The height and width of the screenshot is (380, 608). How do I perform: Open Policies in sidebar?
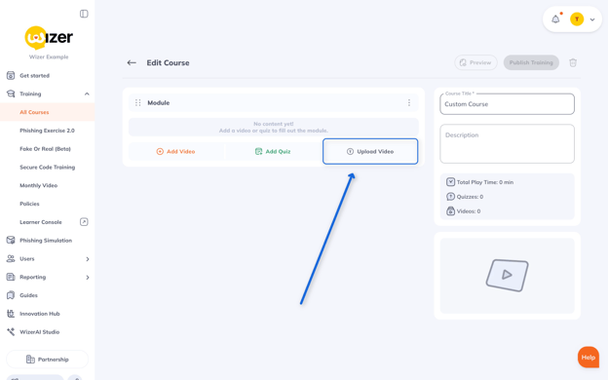pos(29,204)
